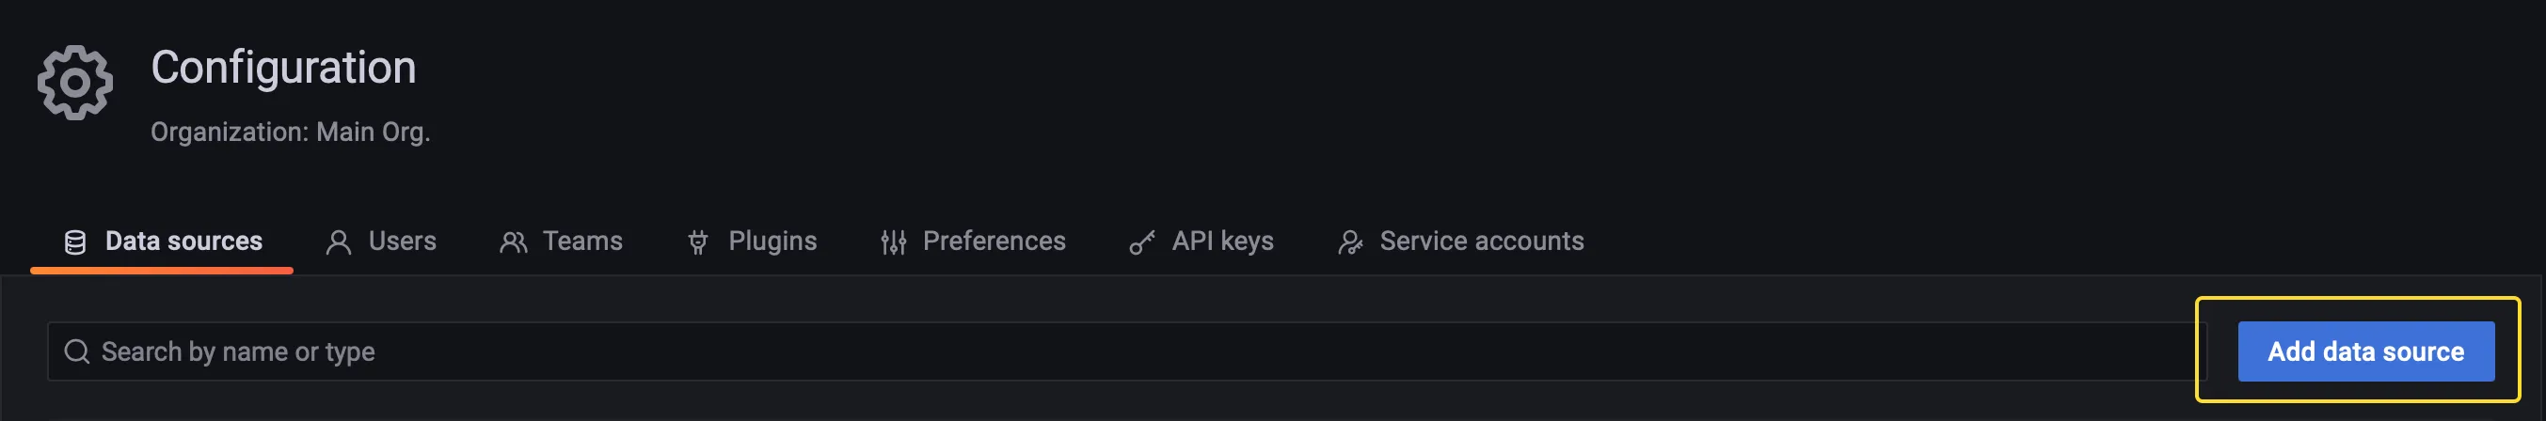
Task: Go to the Teams tab label
Action: (582, 242)
